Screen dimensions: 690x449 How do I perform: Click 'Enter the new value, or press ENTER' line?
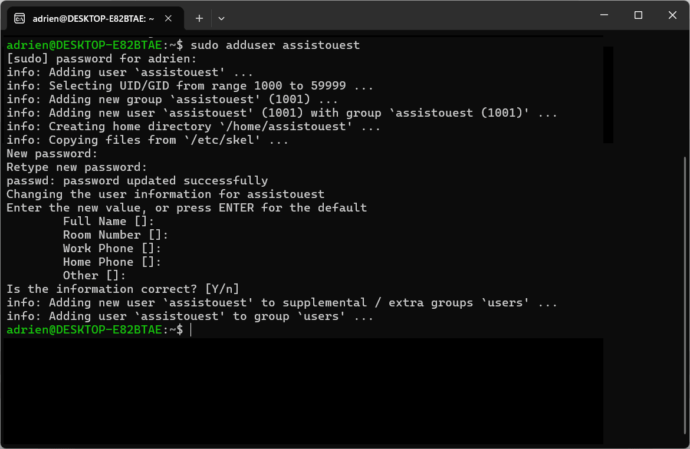[x=186, y=207]
